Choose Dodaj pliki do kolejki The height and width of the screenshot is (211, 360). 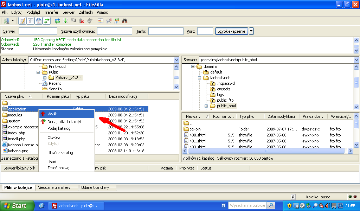click(x=66, y=122)
